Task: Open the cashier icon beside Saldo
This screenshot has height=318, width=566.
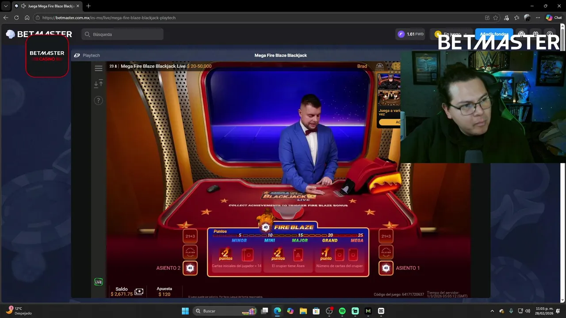Action: pos(139,291)
